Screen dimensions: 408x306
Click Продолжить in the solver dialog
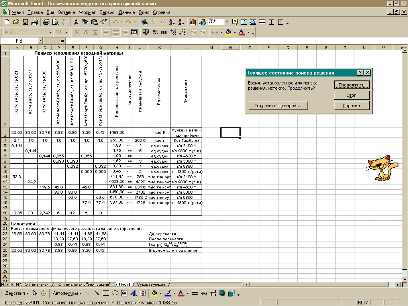351,85
